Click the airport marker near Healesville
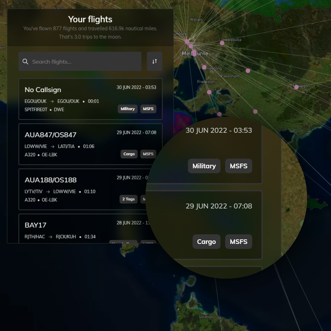331x331 pixels. click(222, 43)
